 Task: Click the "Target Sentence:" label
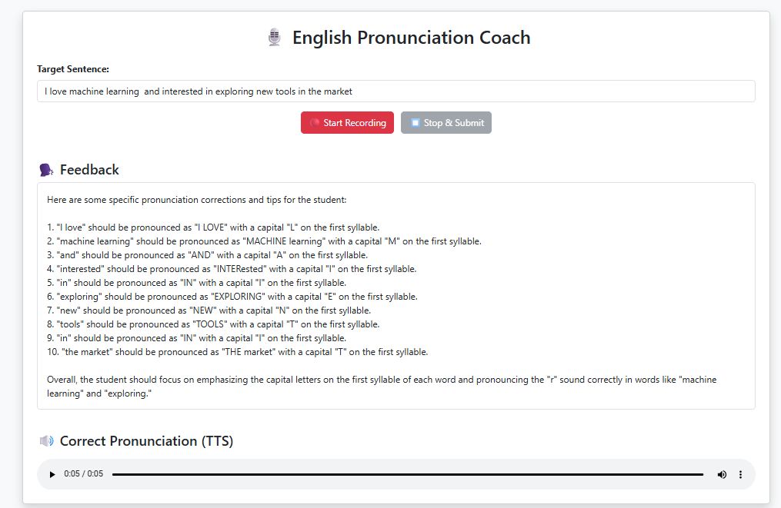(73, 69)
